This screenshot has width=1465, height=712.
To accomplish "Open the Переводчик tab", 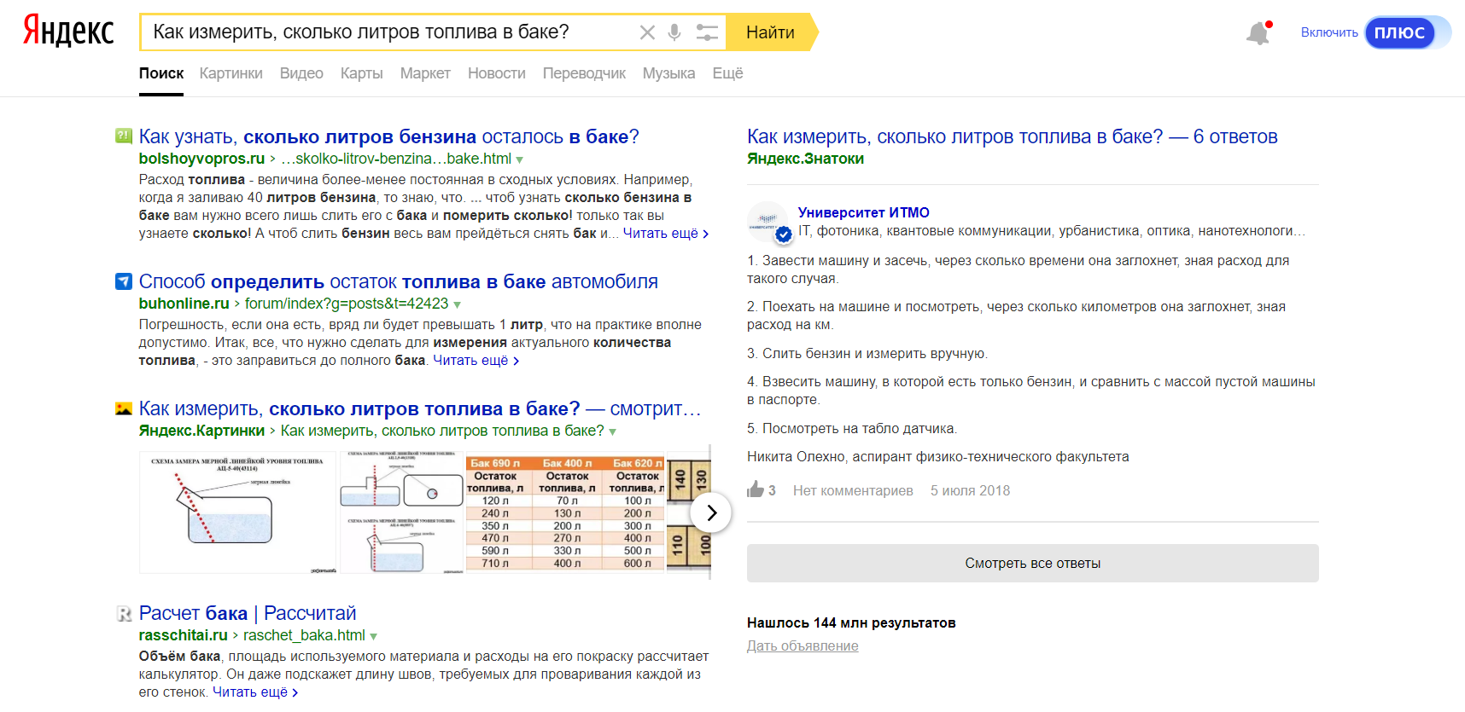I will tap(584, 73).
